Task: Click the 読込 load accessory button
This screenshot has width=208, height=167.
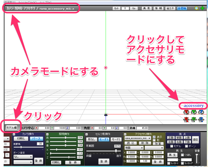Action: tap(130, 143)
